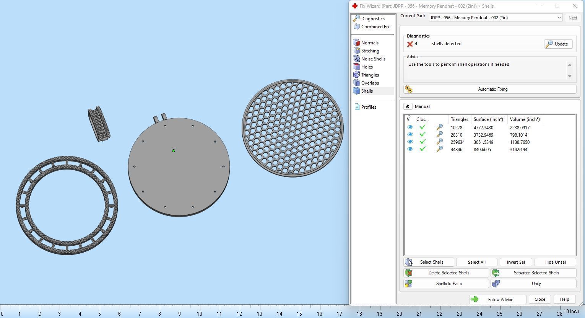585x318 pixels.
Task: Click Delete Selected Shells
Action: tap(447, 273)
